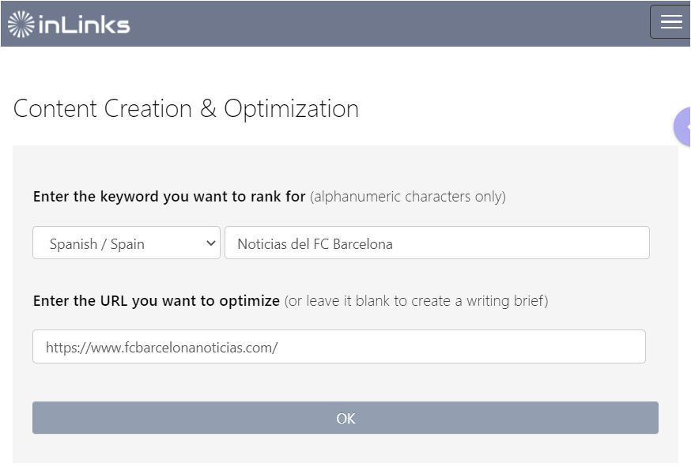The height and width of the screenshot is (467, 691).
Task: Focus the fcbarcelonanoticias.com URL field
Action: click(x=339, y=347)
